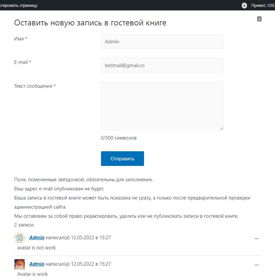Click the Santa avatar of second entry
This screenshot has width=275, height=280.
(x=20, y=264)
